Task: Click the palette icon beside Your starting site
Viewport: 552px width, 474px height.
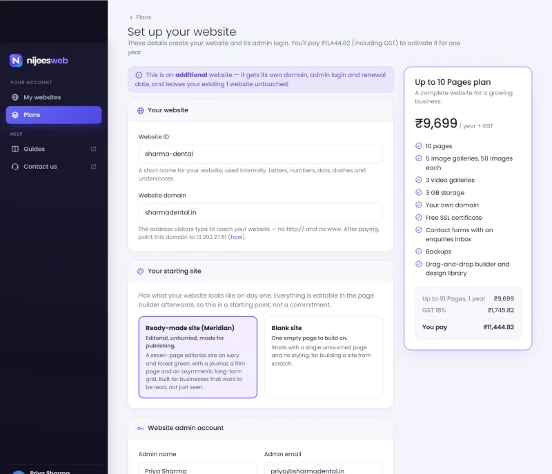Action: coord(141,271)
